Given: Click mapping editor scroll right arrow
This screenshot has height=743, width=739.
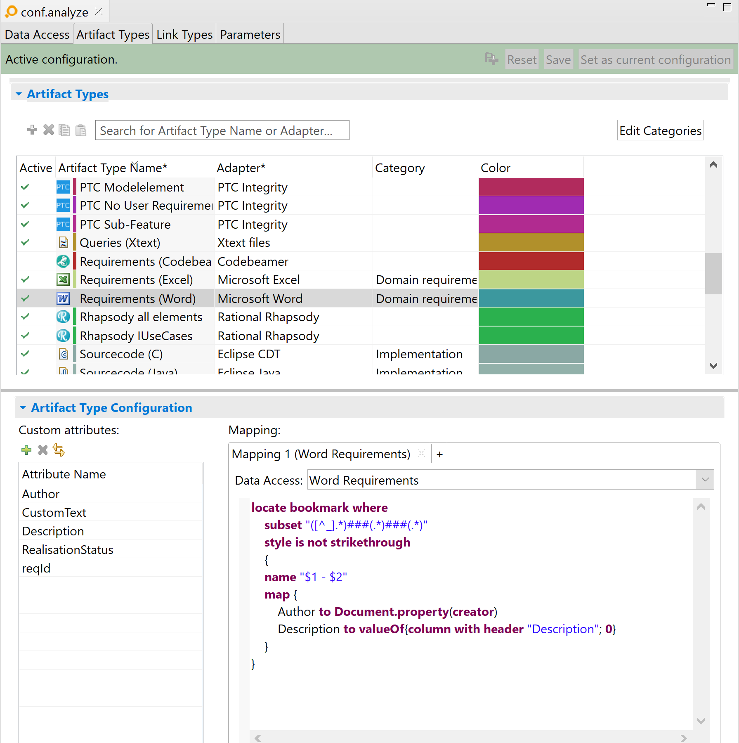Looking at the screenshot, I should point(684,738).
